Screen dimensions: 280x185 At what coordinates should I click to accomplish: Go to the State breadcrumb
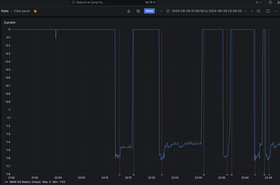pos(5,11)
